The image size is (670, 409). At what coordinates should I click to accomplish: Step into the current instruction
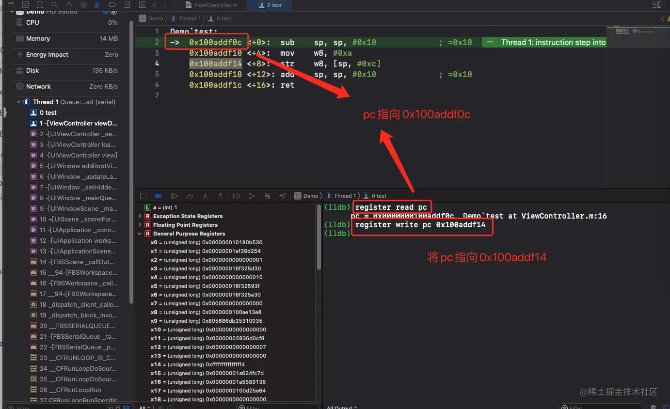tap(205, 196)
